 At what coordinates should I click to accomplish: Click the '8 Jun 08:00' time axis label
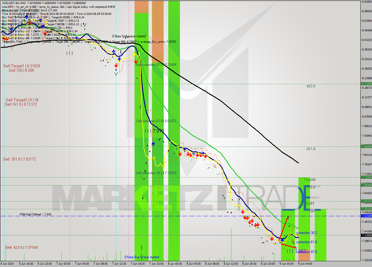(212, 264)
